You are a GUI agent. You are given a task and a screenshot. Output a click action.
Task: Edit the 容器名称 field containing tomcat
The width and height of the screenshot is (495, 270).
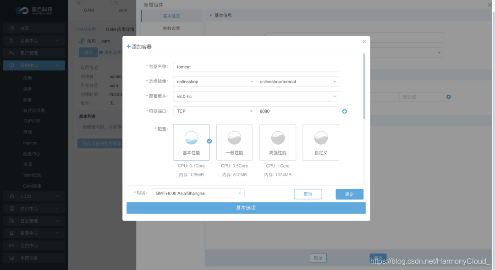(256, 66)
